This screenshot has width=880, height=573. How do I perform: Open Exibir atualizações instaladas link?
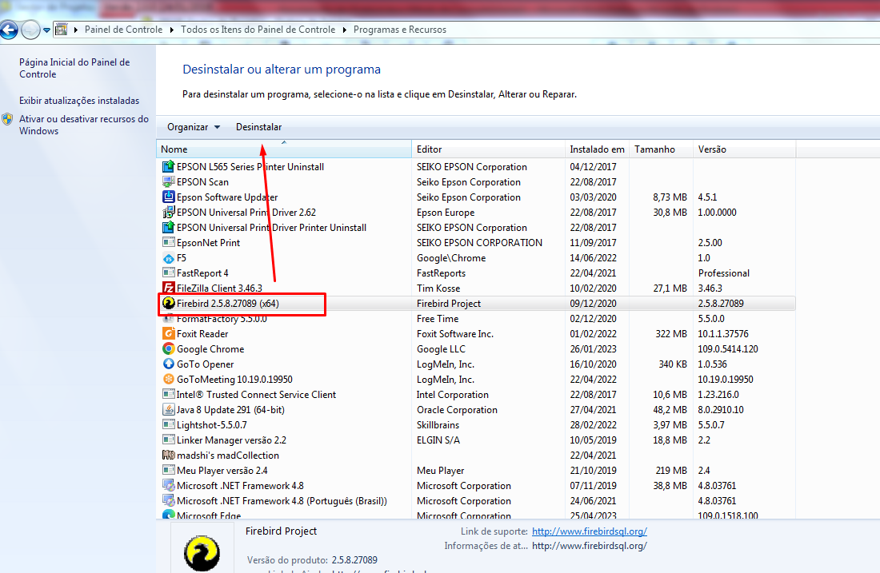click(79, 101)
